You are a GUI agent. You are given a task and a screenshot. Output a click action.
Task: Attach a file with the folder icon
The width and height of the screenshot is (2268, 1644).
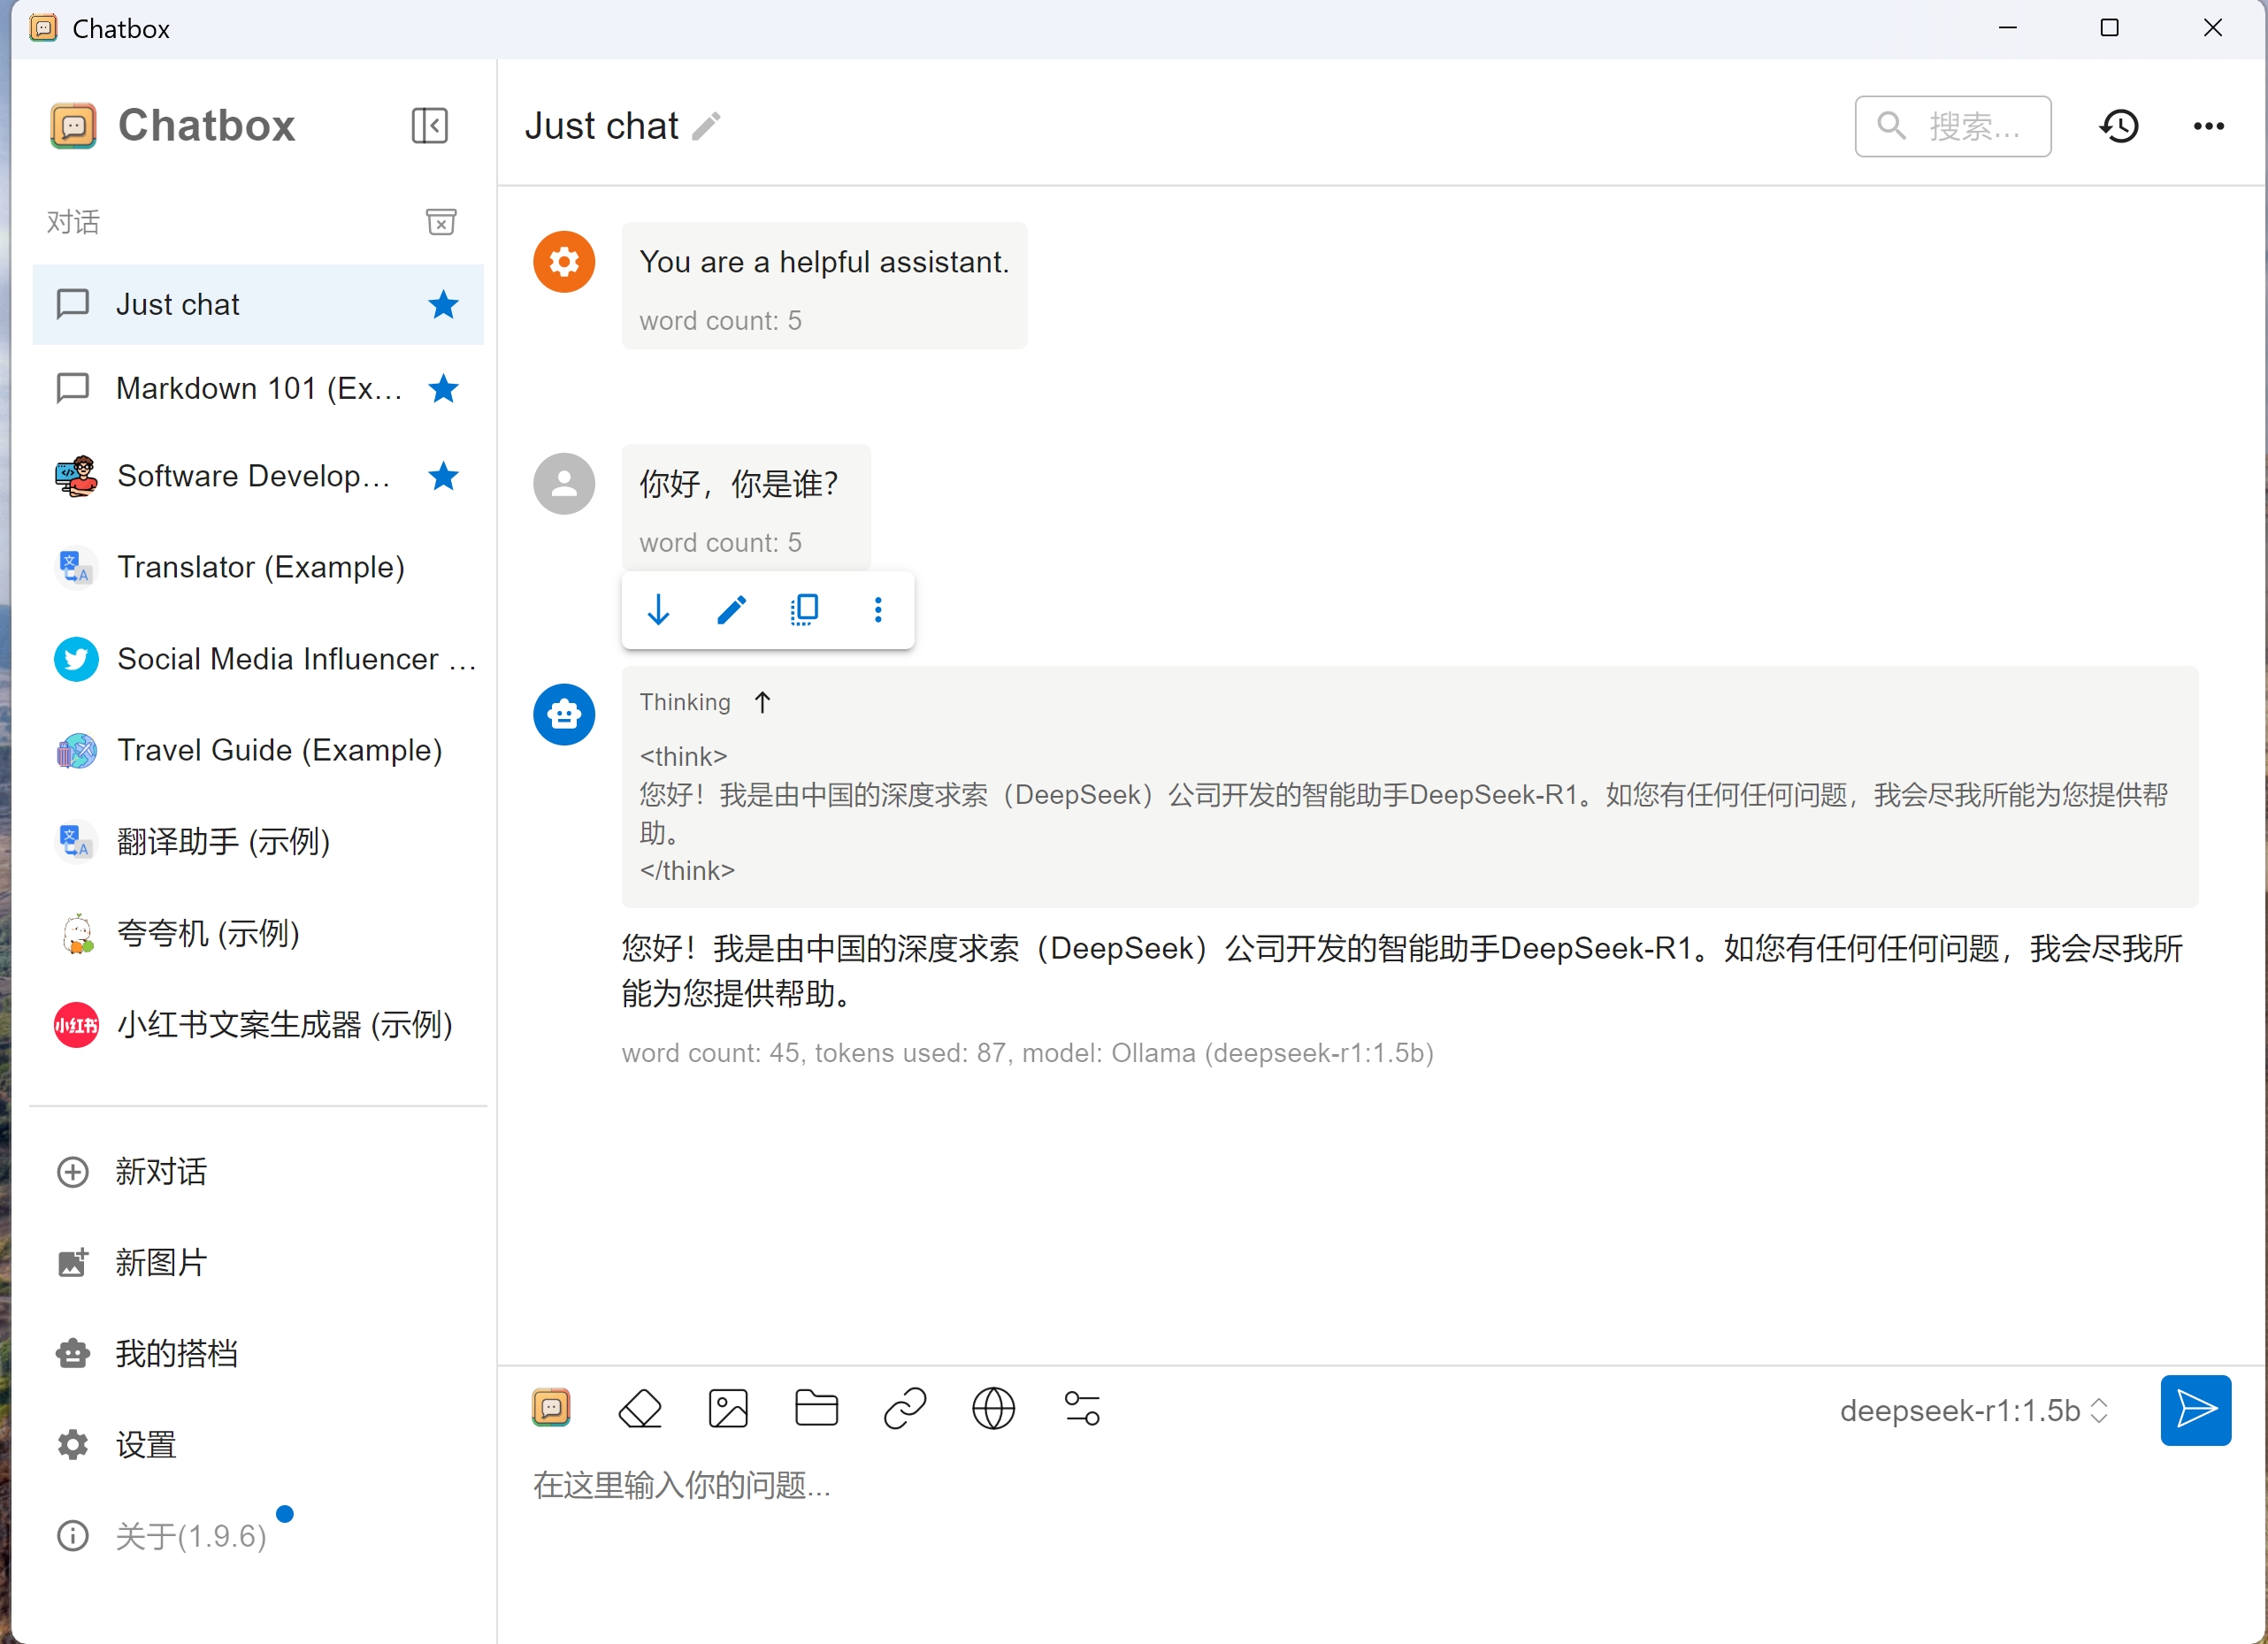(816, 1408)
